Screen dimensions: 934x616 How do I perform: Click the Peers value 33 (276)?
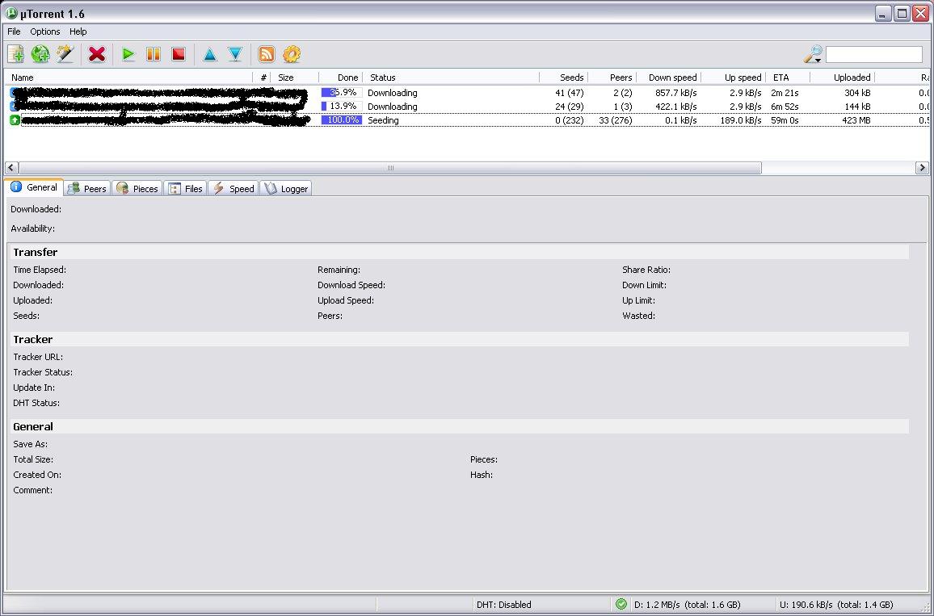click(x=616, y=120)
